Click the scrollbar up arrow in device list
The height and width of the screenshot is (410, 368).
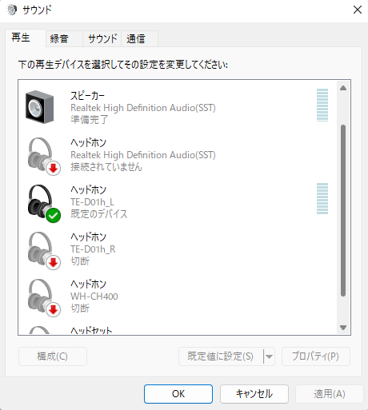point(343,88)
